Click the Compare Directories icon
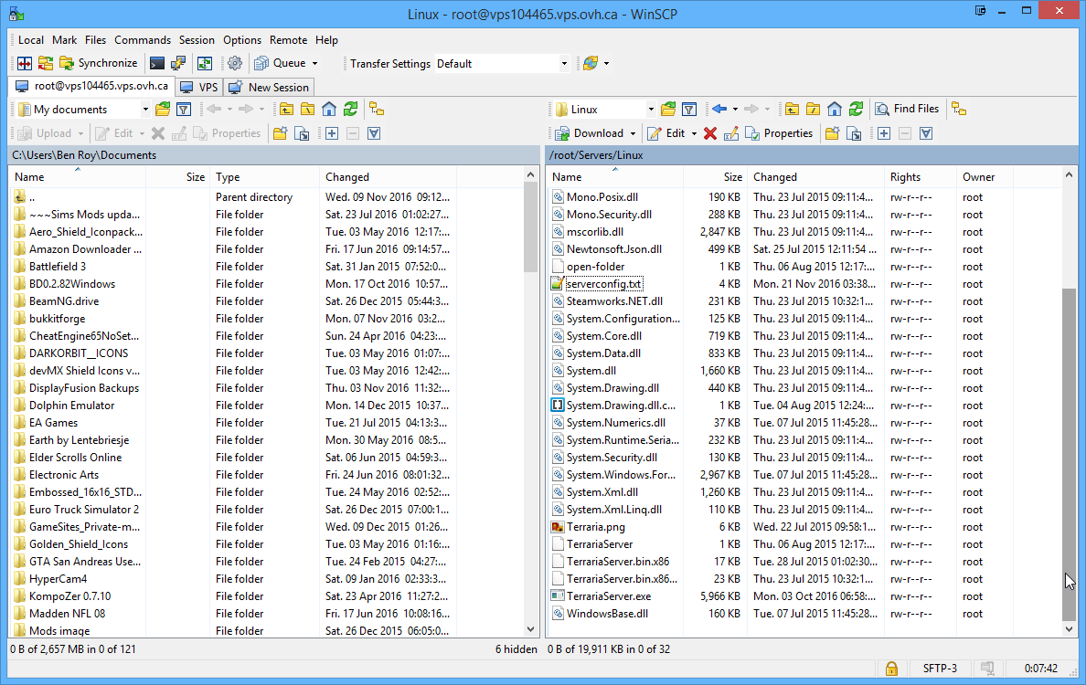The height and width of the screenshot is (685, 1086). click(25, 63)
